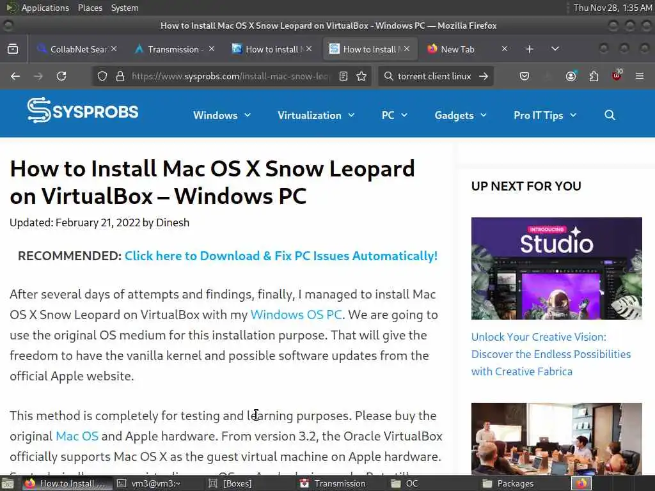Open the Places menu
Image resolution: width=655 pixels, height=491 pixels.
[90, 8]
